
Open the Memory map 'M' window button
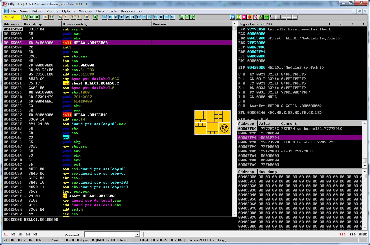(x=116, y=17)
